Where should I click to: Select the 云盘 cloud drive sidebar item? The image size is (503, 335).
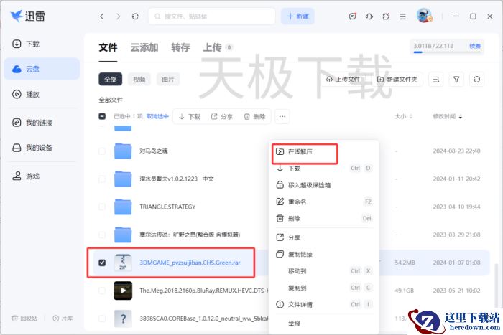42,69
